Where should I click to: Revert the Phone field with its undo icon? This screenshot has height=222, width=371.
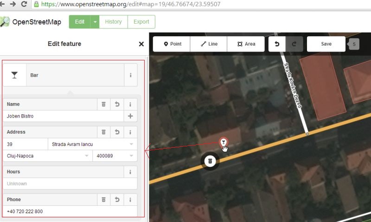pyautogui.click(x=117, y=200)
